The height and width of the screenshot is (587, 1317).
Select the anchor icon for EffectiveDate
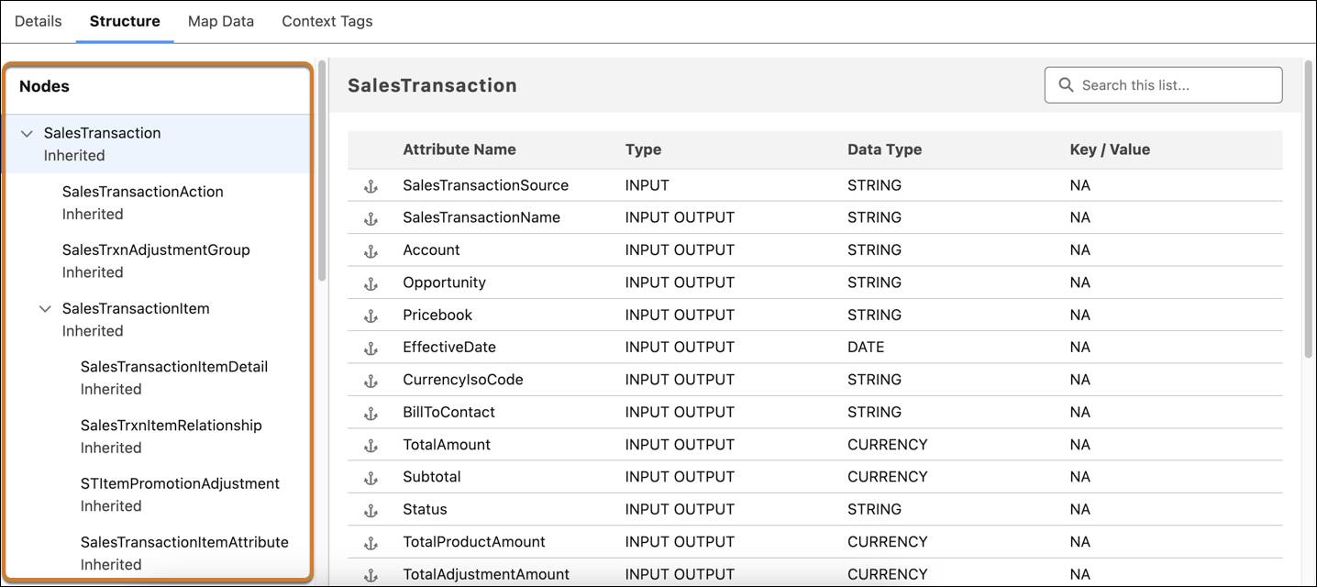(x=370, y=347)
